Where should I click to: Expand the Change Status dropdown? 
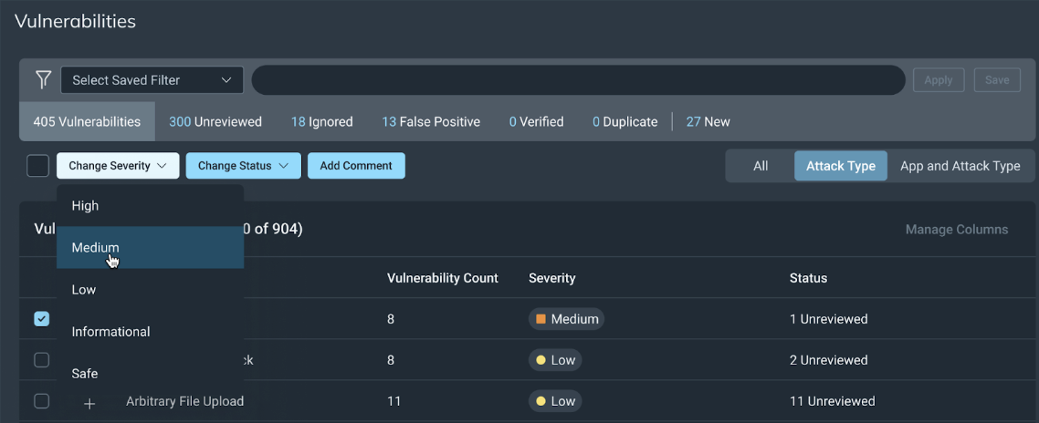pos(243,166)
